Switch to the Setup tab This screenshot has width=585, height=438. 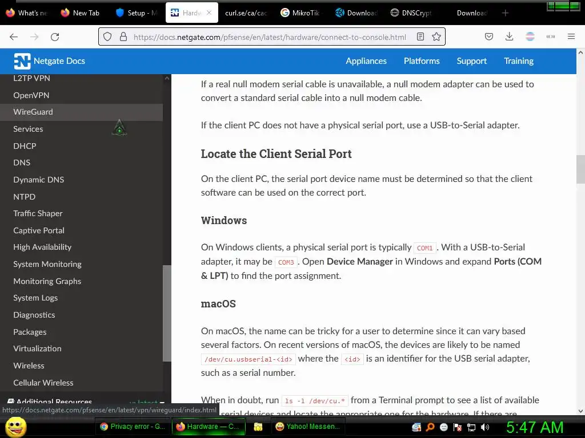(136, 13)
